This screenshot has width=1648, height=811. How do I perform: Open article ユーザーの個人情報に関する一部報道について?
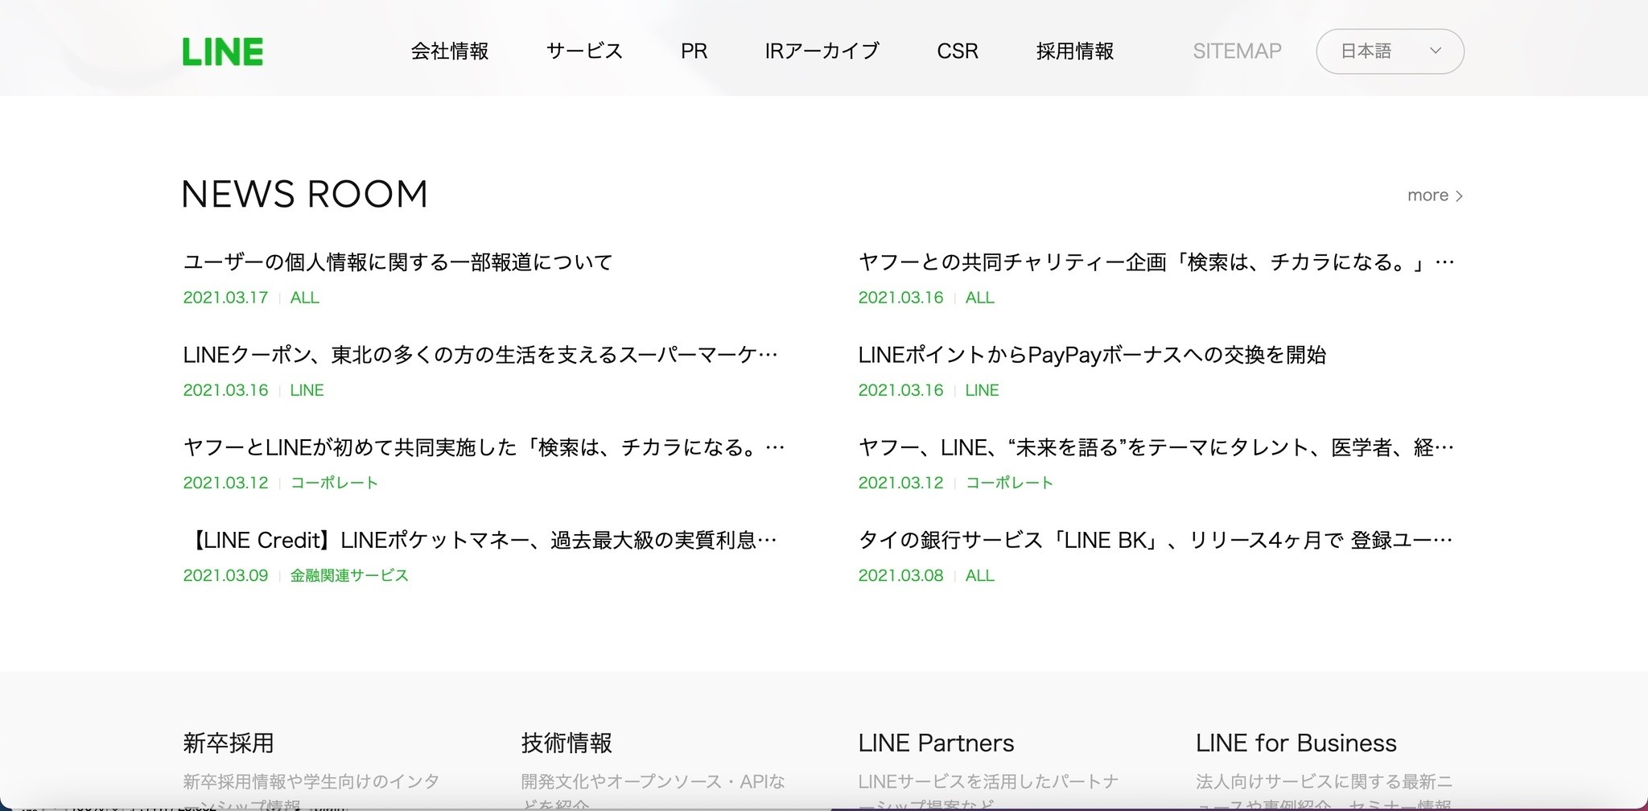click(398, 262)
